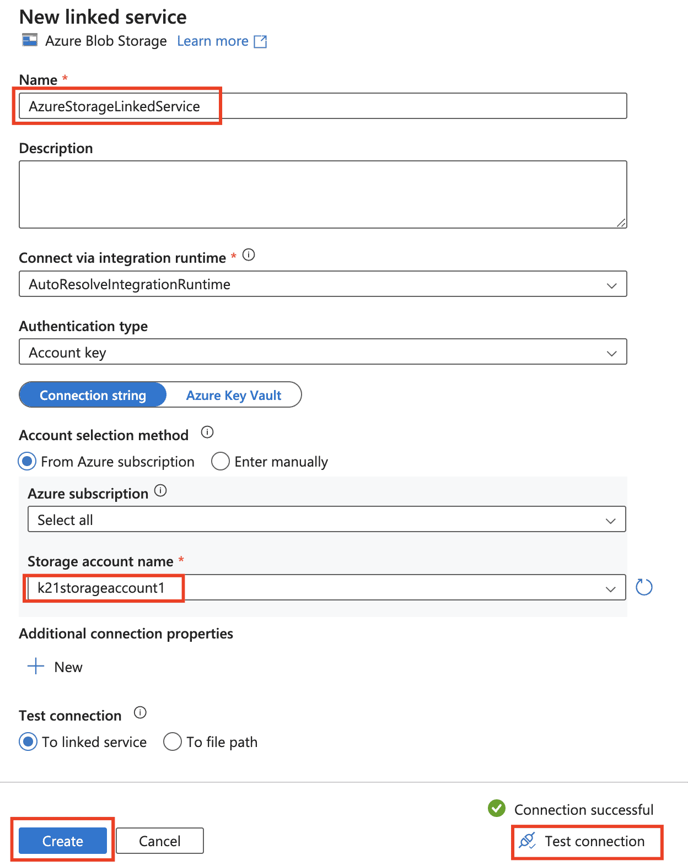The width and height of the screenshot is (688, 866).
Task: Click inside the Description text area
Action: tap(322, 194)
